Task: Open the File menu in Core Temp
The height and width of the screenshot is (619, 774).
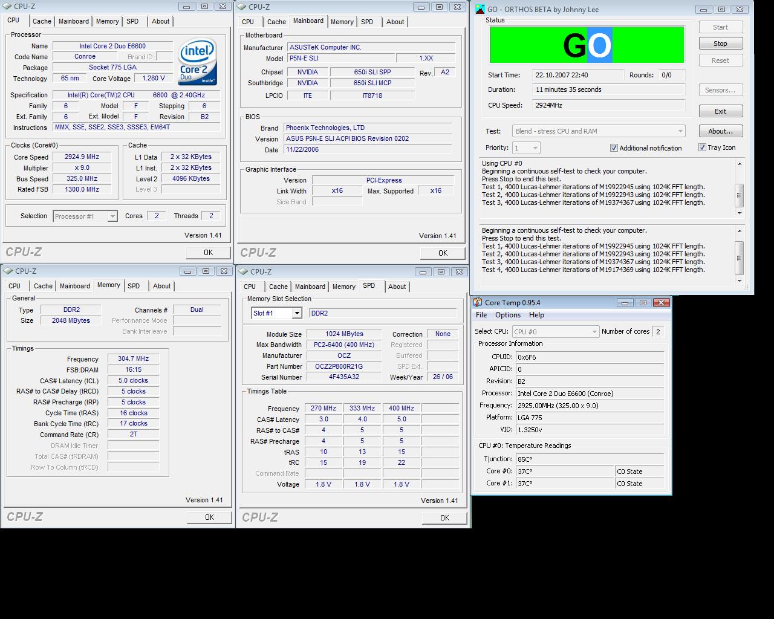Action: [481, 315]
